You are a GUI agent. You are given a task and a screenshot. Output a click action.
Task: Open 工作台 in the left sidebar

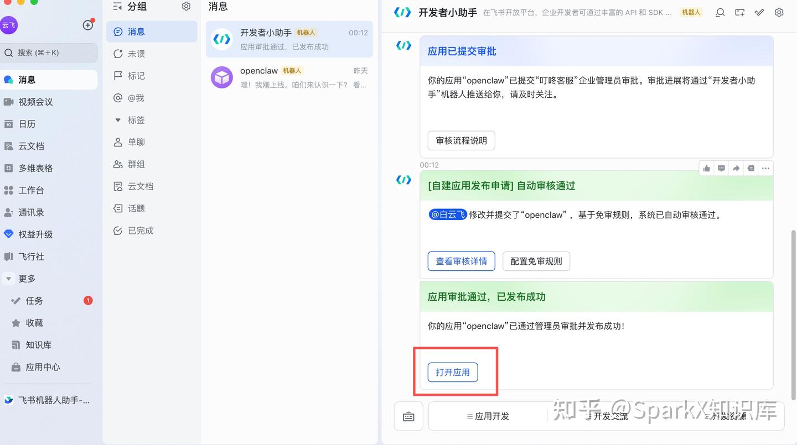pyautogui.click(x=49, y=190)
